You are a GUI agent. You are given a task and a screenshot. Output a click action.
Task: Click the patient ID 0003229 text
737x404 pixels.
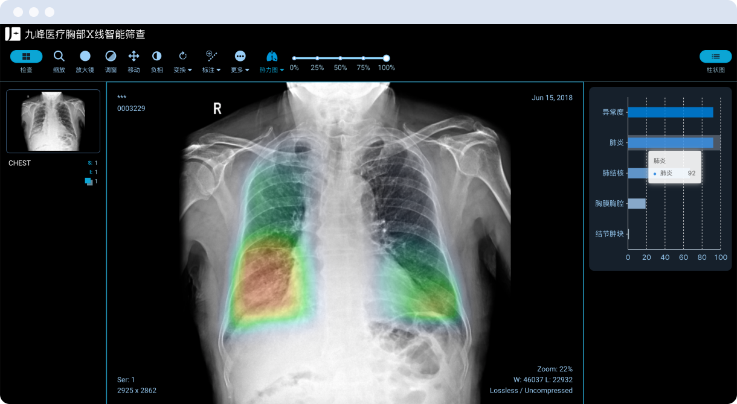131,109
